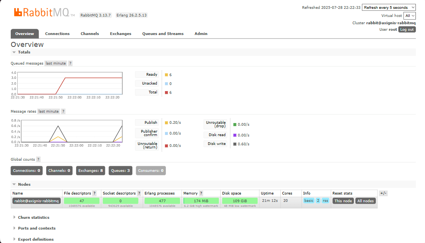Click the basic info tag

[309, 201]
